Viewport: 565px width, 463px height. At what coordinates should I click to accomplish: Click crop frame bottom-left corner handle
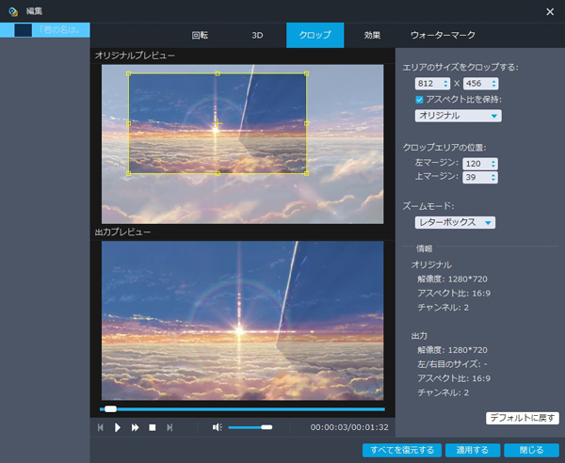tap(129, 173)
